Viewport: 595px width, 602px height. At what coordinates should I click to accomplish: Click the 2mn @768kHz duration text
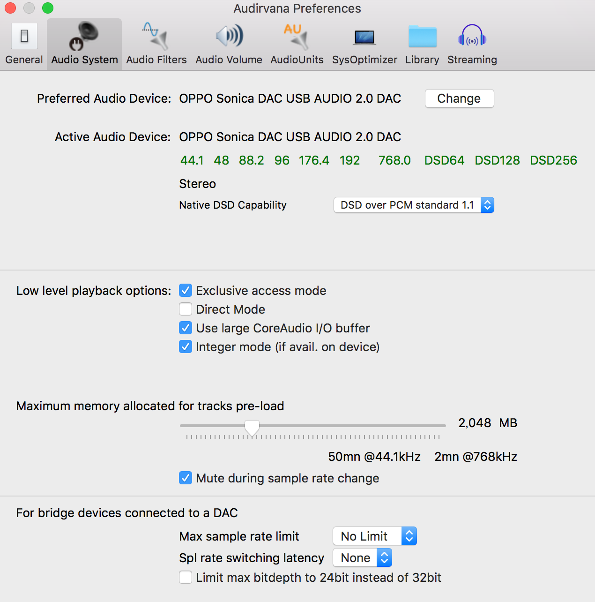click(x=476, y=457)
